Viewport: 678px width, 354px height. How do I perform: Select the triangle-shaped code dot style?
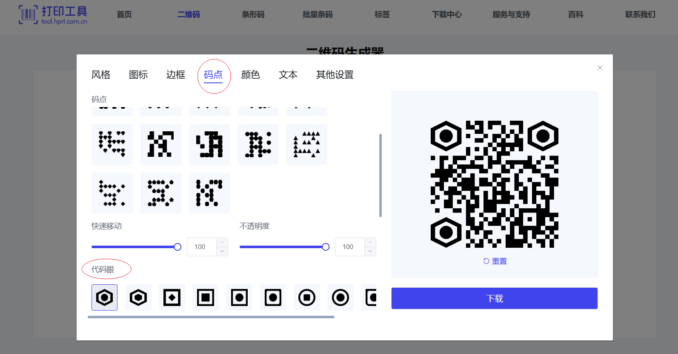click(306, 144)
